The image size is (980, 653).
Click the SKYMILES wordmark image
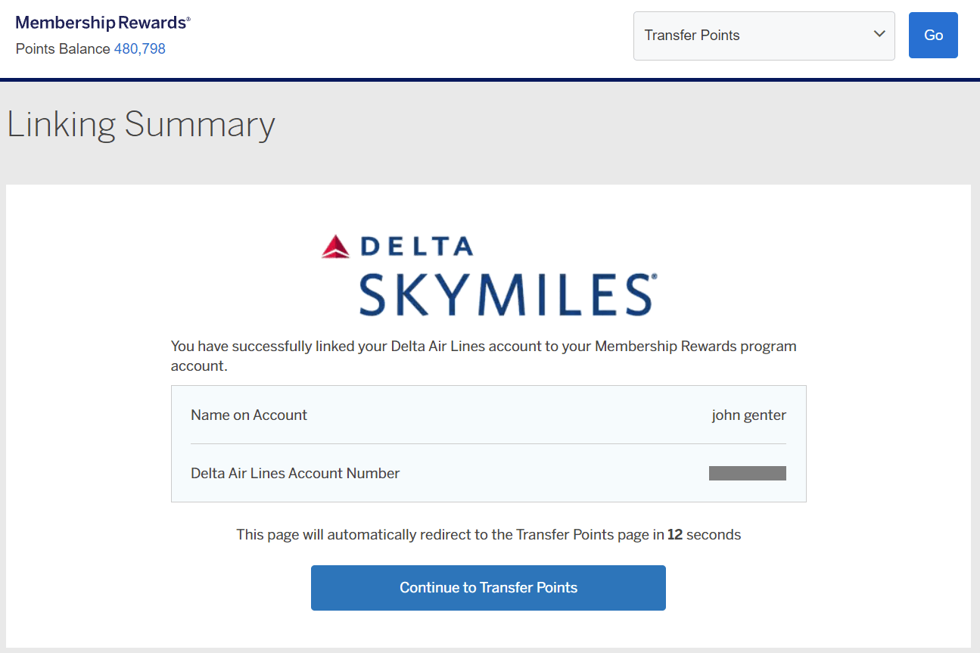tap(505, 294)
